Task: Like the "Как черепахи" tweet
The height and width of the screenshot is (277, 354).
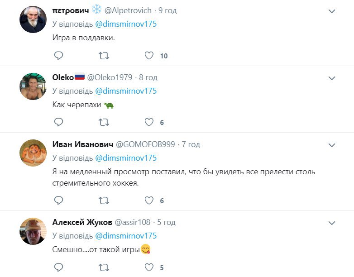Action: 149,122
